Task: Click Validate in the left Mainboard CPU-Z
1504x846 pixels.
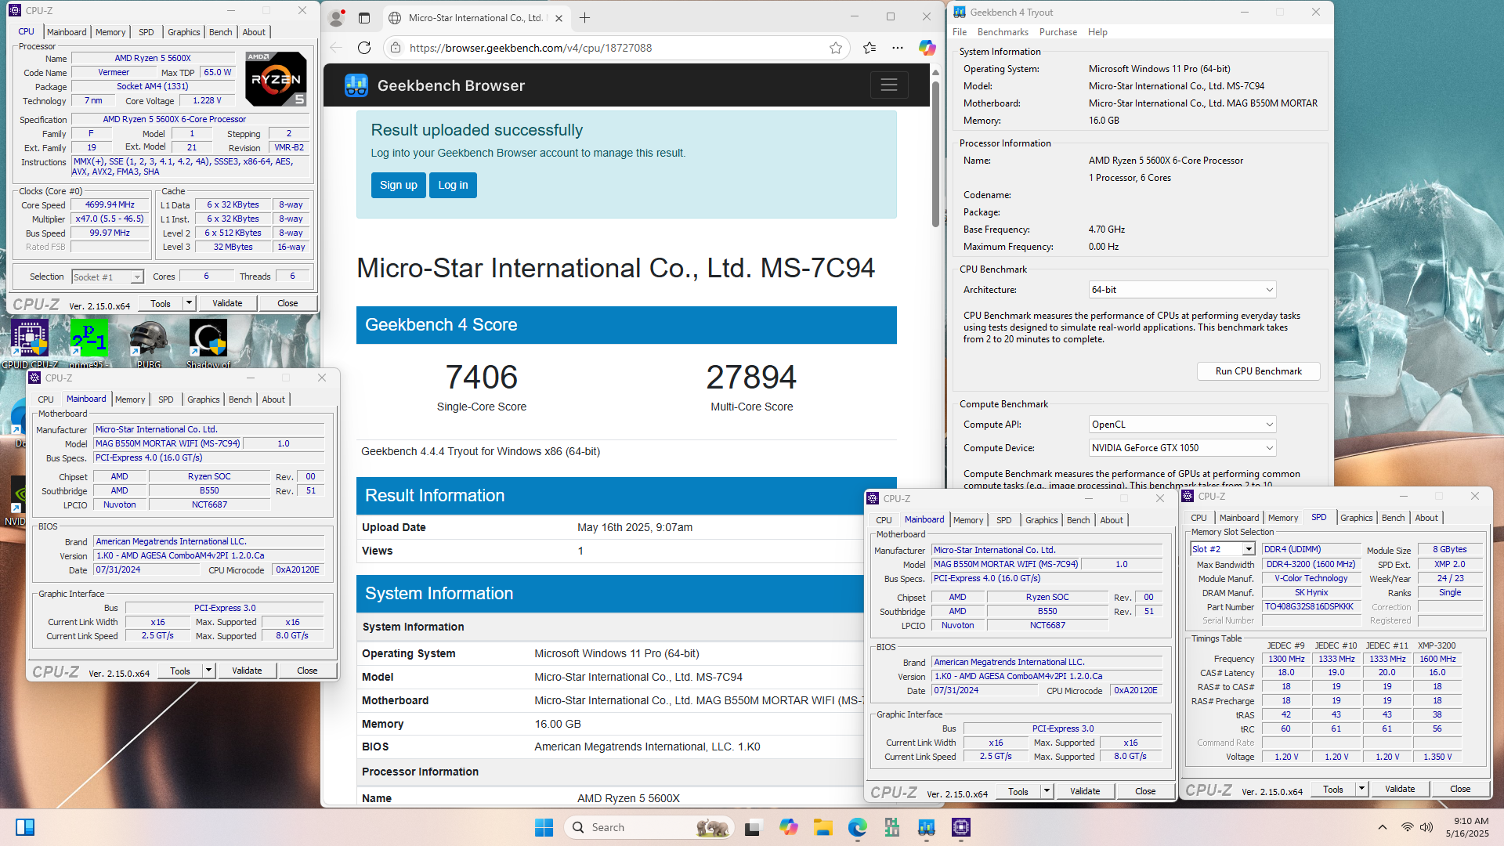Action: coord(247,671)
